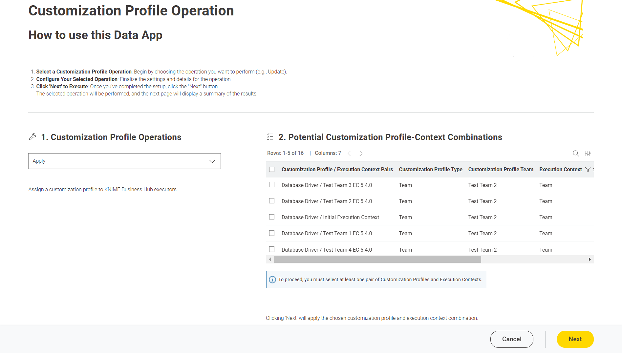This screenshot has height=353, width=622.
Task: Click the Next button
Action: pyautogui.click(x=575, y=339)
